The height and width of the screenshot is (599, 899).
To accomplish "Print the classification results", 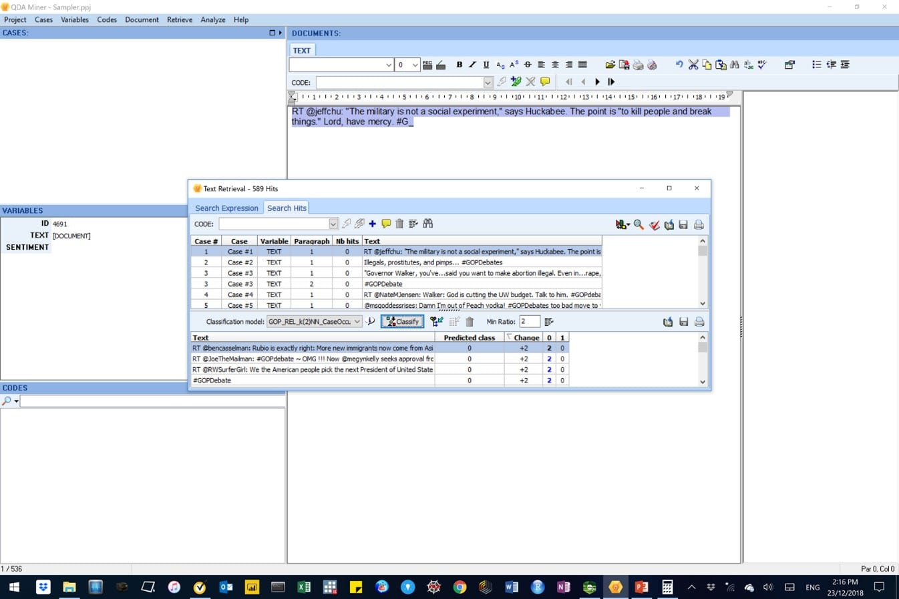I will click(x=699, y=321).
